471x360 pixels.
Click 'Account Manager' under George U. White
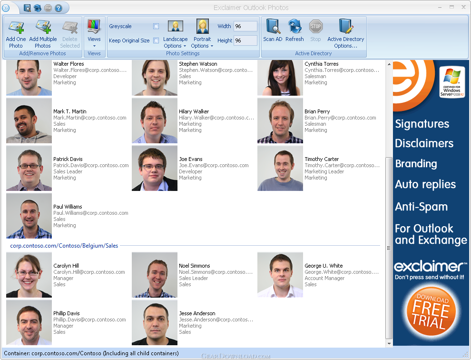(x=324, y=278)
